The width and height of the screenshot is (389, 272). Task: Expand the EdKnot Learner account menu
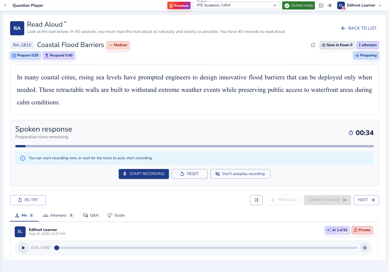pyautogui.click(x=364, y=5)
